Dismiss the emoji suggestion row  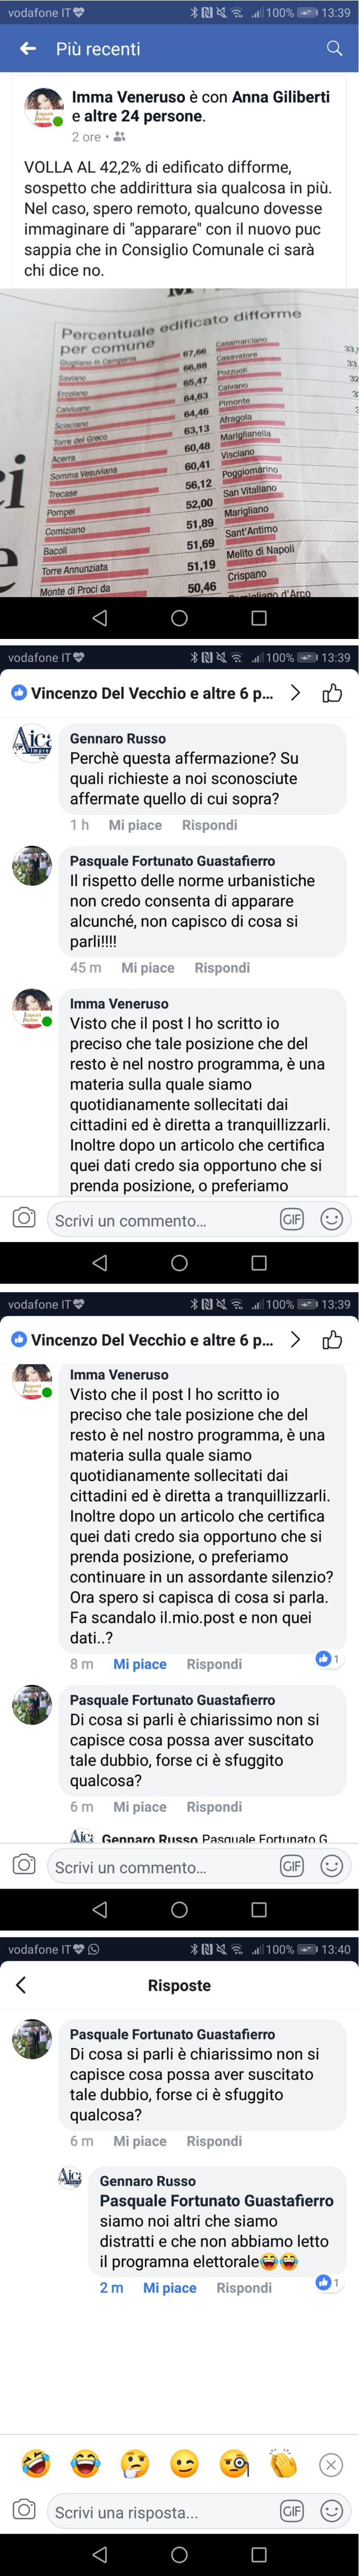click(x=331, y=2464)
